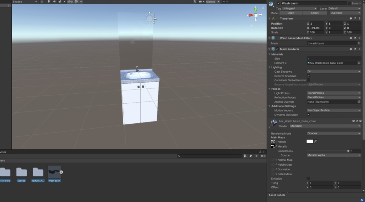
Task: Click hidden objects count eye icon
Action: (70, 1)
